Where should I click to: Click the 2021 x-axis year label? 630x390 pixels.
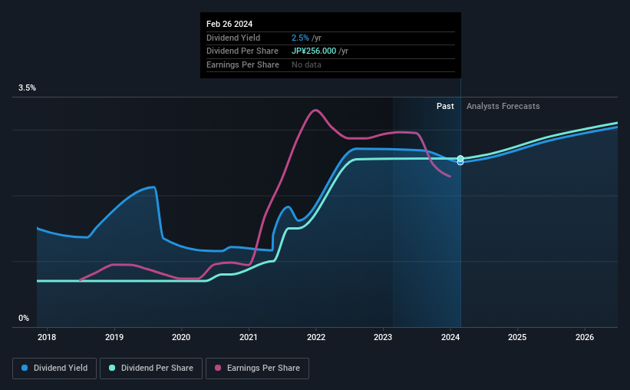[249, 337]
